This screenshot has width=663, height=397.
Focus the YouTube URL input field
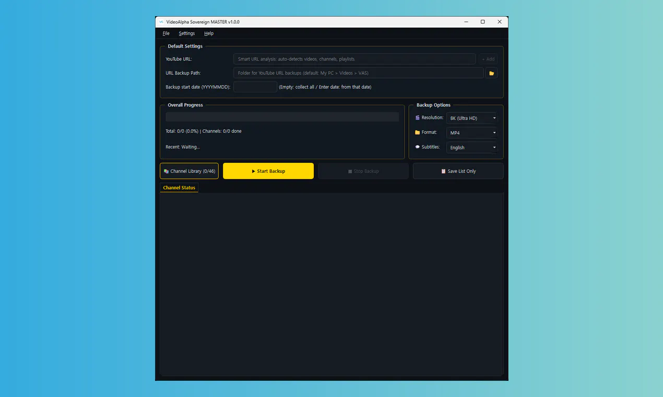coord(354,59)
